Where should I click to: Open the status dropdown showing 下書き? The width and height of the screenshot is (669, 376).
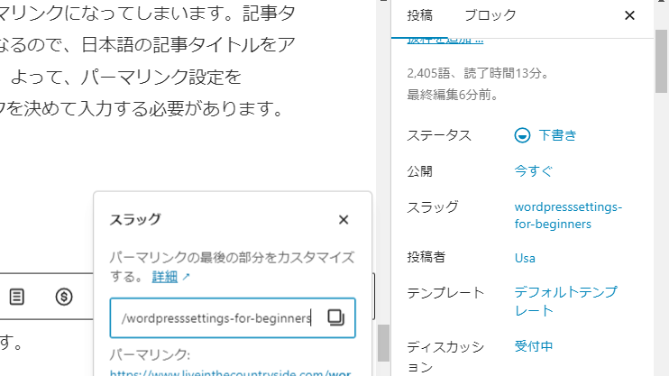(556, 135)
